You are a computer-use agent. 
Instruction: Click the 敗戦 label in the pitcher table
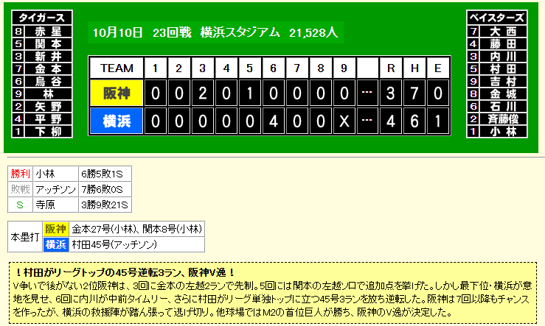20,190
